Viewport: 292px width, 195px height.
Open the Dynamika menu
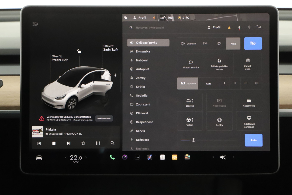tap(148, 51)
